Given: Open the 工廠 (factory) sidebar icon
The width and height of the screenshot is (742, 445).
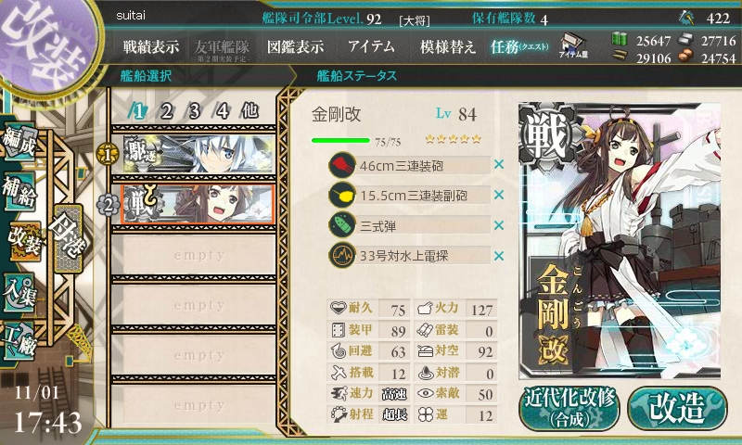Looking at the screenshot, I should [19, 342].
